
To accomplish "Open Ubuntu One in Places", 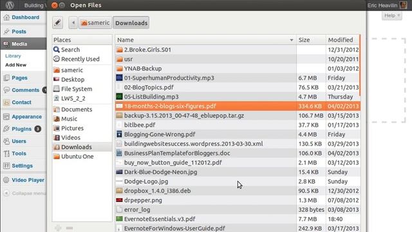I will coord(82,156).
